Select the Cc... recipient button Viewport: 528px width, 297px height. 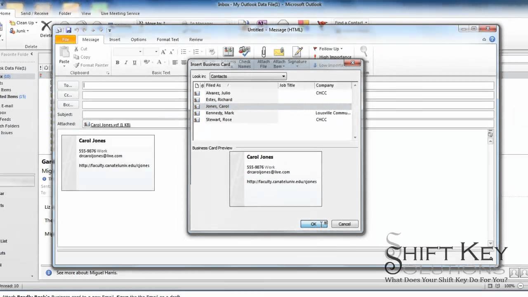68,95
